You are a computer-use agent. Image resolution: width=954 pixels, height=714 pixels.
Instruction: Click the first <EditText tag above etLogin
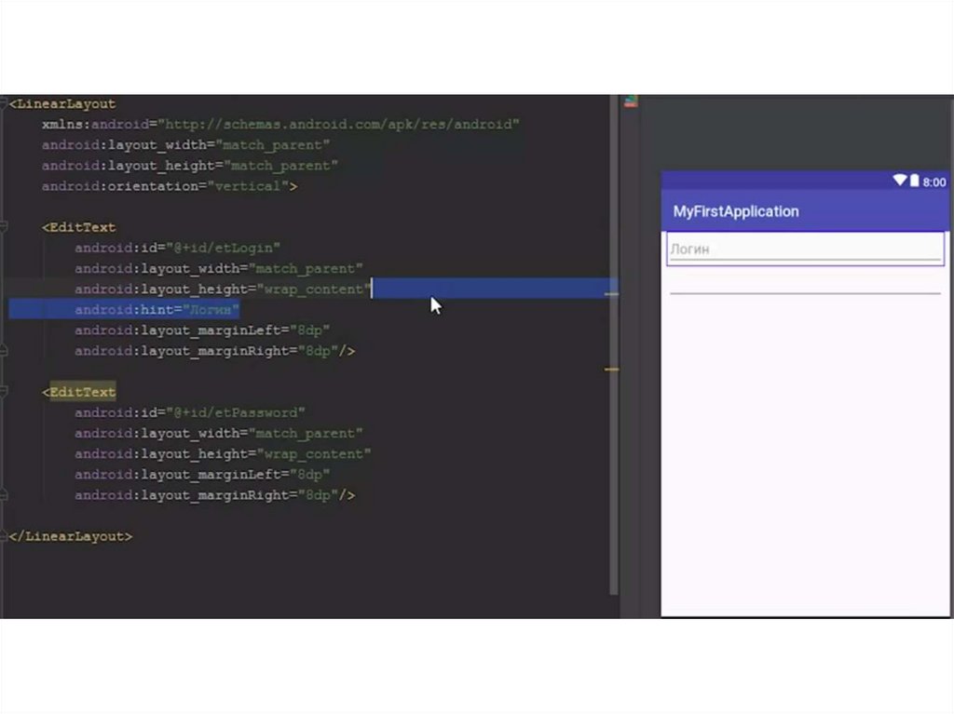pos(78,227)
